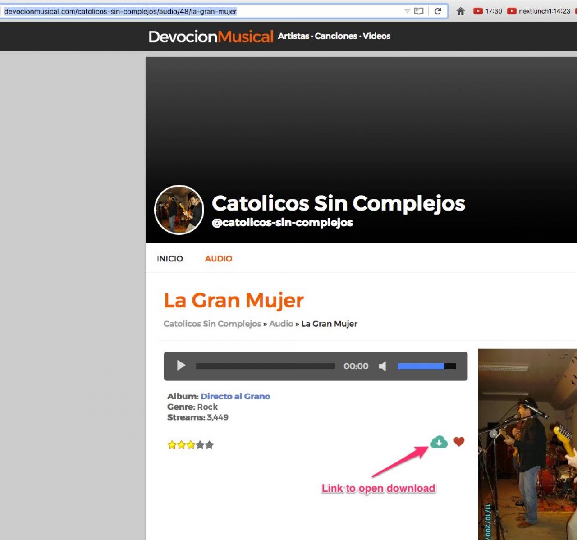Reload the page with the refresh icon
The height and width of the screenshot is (540, 577).
tap(437, 11)
